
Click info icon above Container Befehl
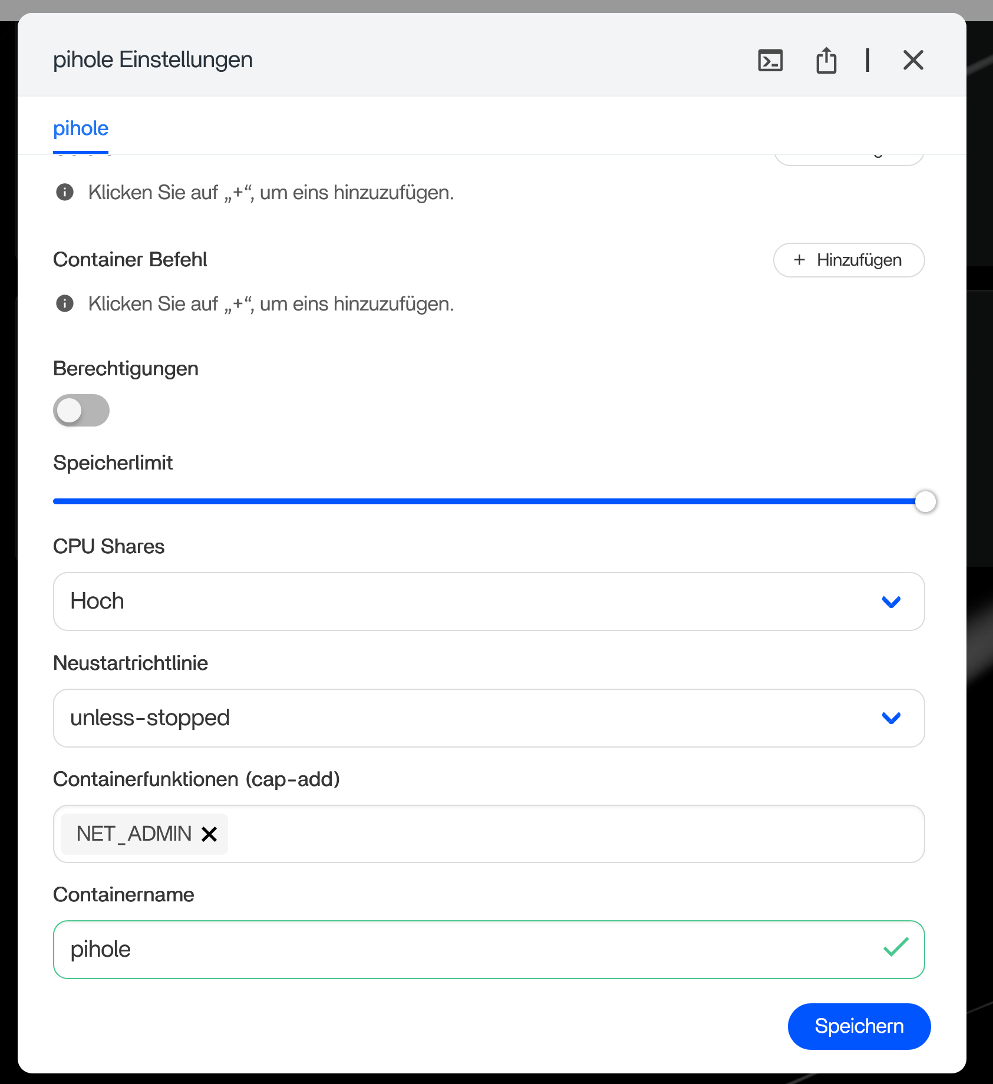65,193
